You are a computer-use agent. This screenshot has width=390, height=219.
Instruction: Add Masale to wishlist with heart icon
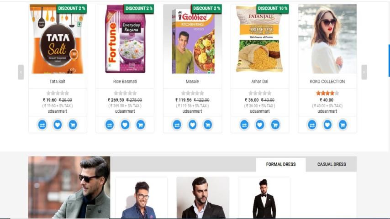(x=192, y=125)
